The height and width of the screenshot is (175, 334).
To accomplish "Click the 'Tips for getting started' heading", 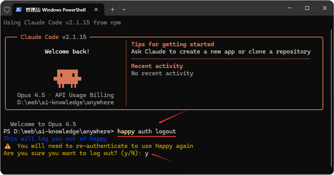I will coord(172,44).
